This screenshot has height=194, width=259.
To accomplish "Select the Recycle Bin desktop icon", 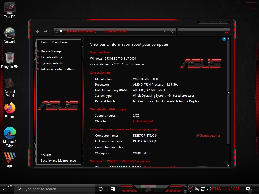I will (10, 60).
